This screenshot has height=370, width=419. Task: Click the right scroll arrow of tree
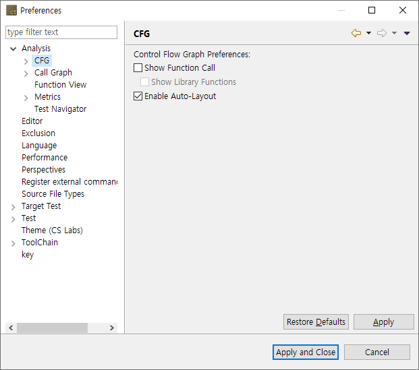[x=112, y=328]
